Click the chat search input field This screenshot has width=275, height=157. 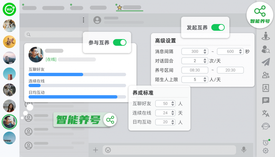(54, 35)
